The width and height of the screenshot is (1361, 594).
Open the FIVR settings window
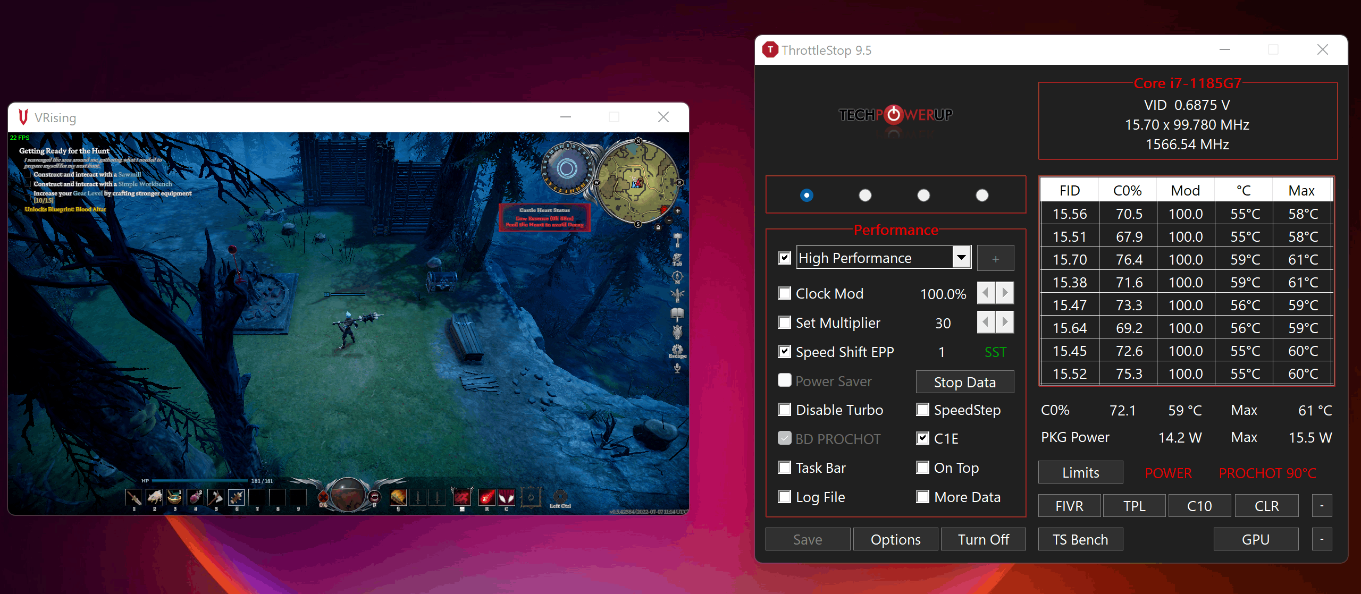click(1069, 506)
